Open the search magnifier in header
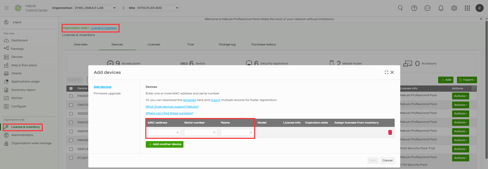 (x=400, y=8)
